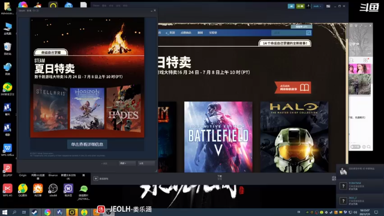Click the colorful browser icon on taskbar

[47, 212]
